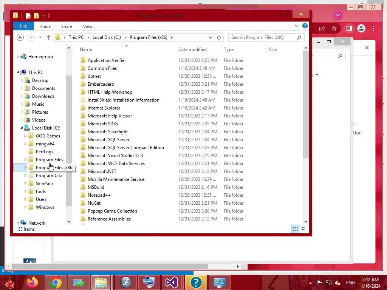Open the Home ribbon tab
This screenshot has width=387, height=290.
point(45,26)
